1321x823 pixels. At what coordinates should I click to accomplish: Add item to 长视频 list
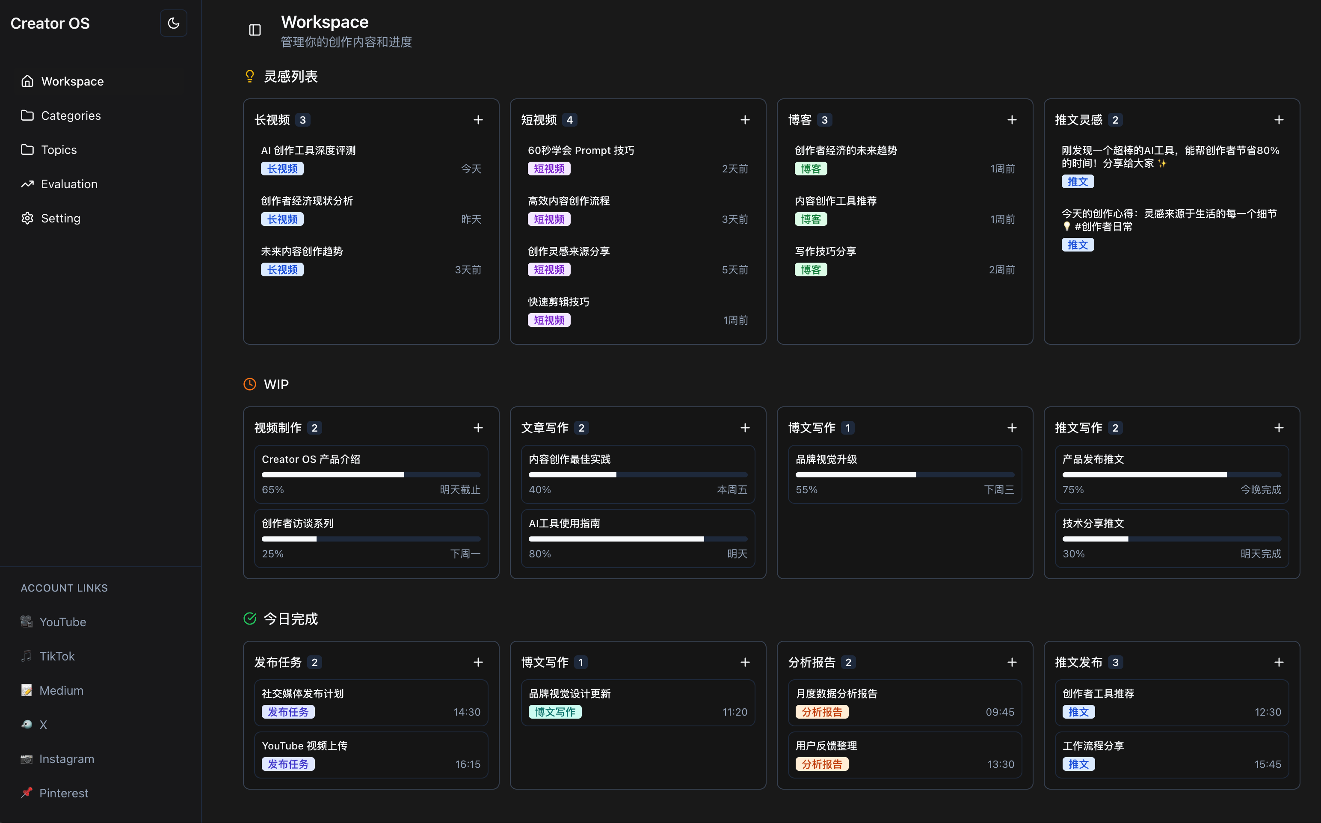pyautogui.click(x=478, y=120)
